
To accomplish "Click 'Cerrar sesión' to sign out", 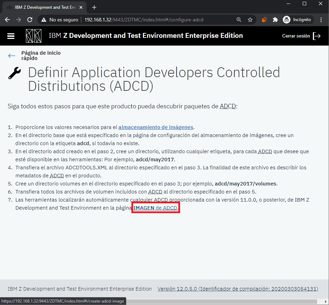I will [296, 36].
